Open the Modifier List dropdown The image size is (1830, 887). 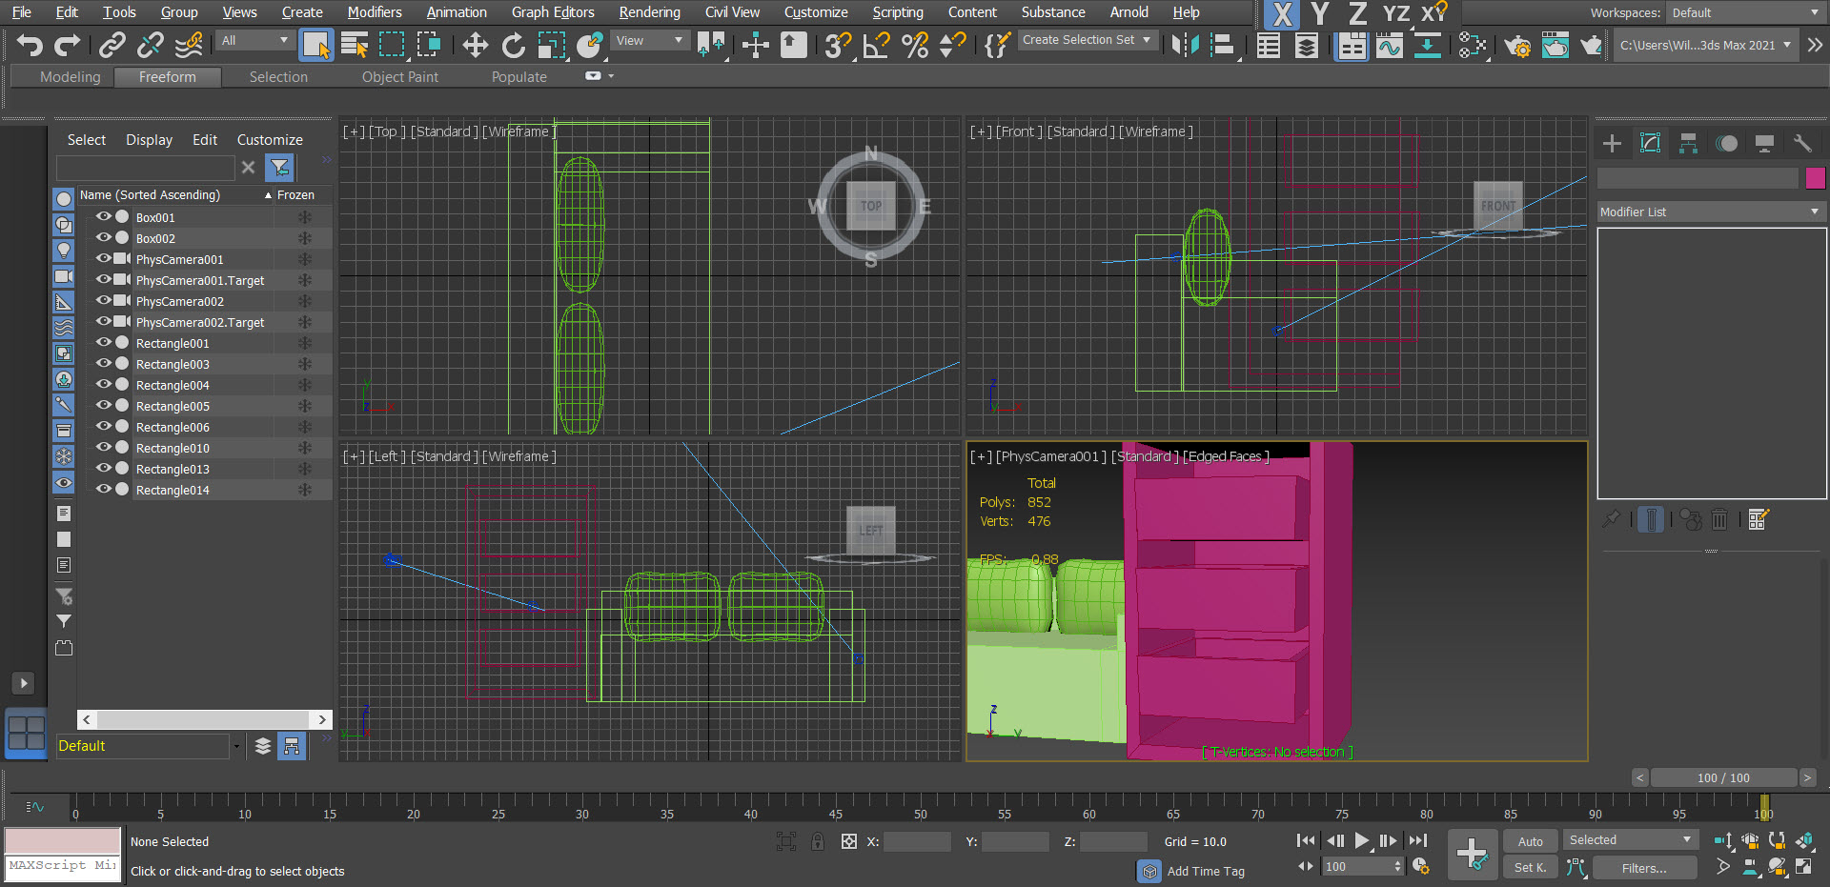(1711, 212)
